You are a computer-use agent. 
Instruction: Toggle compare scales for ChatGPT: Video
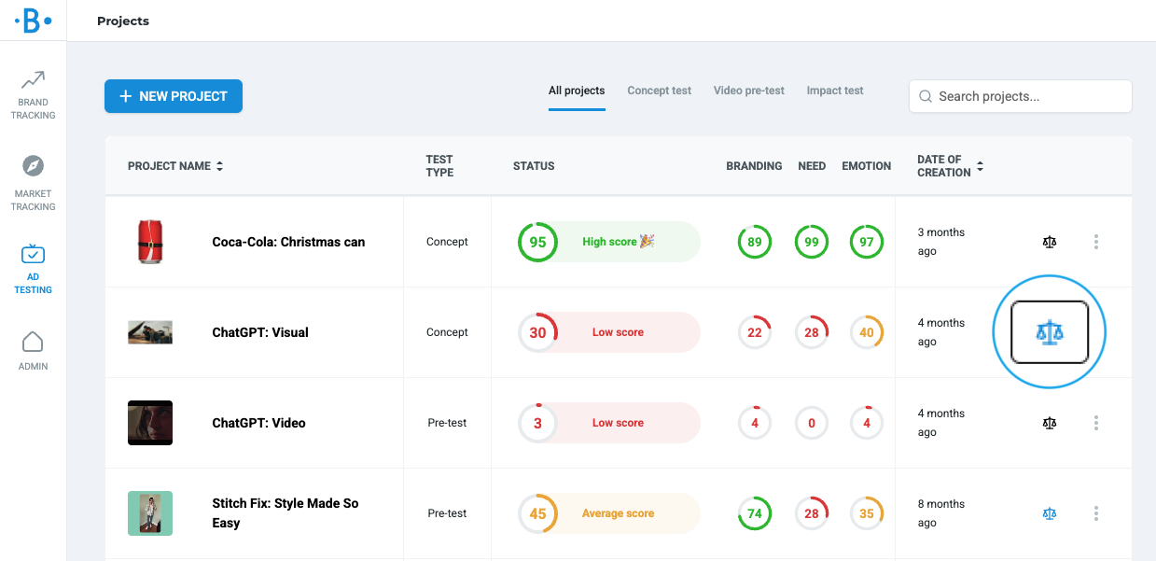point(1050,423)
